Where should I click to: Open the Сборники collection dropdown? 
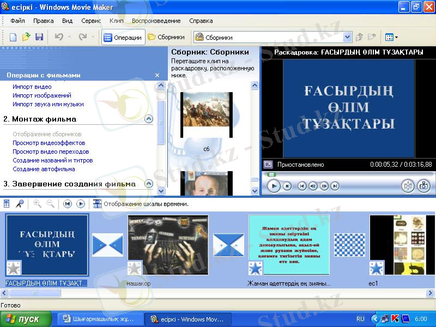click(347, 38)
